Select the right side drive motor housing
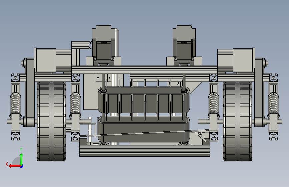Image resolution: width=289 pixels, height=187 pixels. pyautogui.click(x=244, y=60)
